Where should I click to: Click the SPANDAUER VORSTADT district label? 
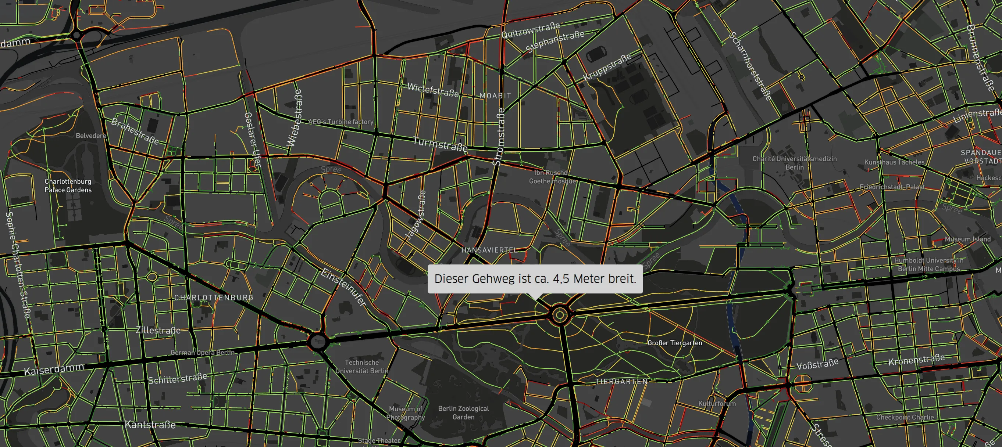tap(981, 156)
